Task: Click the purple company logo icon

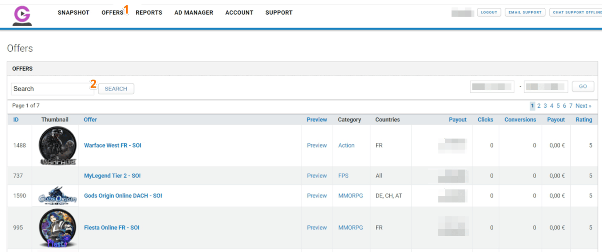Action: 22,15
